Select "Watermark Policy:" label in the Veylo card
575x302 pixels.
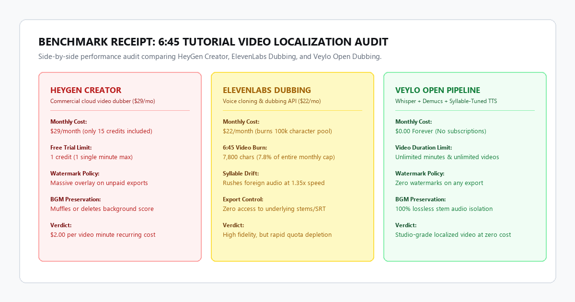420,174
